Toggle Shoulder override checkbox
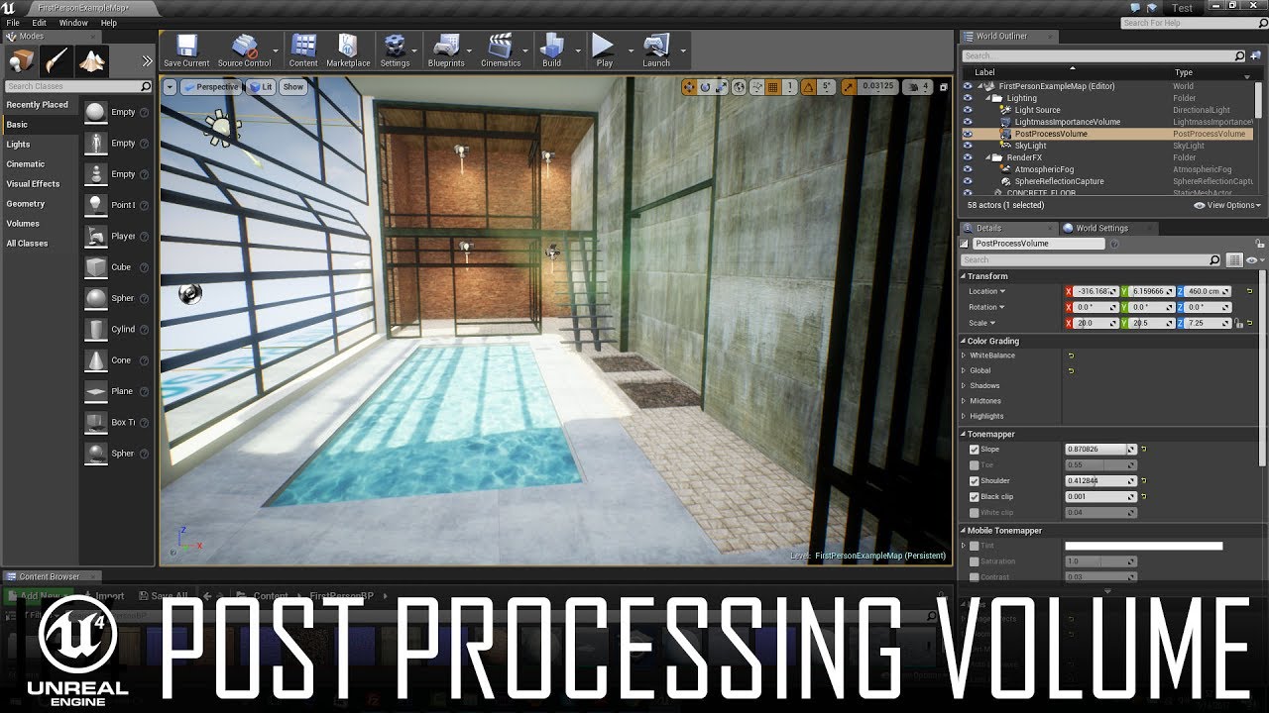This screenshot has width=1269, height=713. tap(974, 481)
